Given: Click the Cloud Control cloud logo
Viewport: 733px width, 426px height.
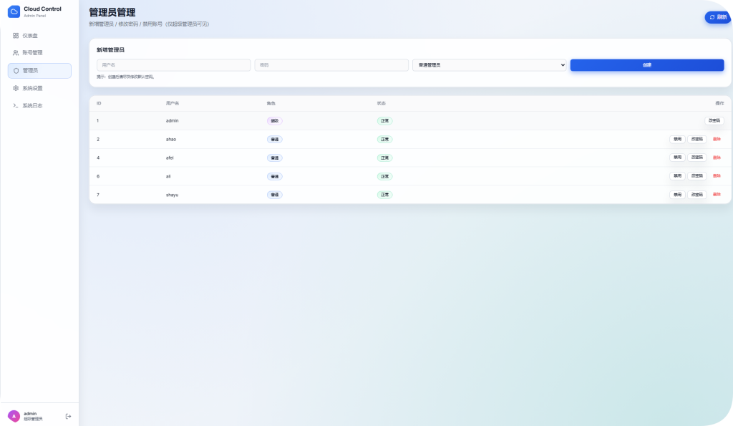Looking at the screenshot, I should point(14,11).
